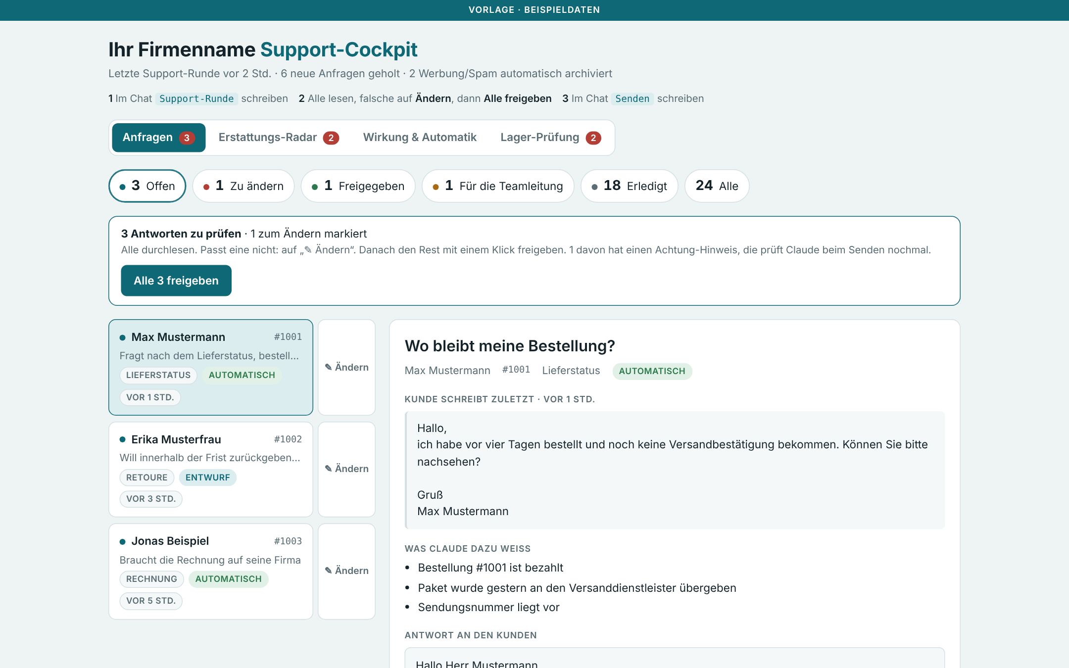Click the RECHNUNG tag on Jonas's card
Image resolution: width=1069 pixels, height=668 pixels.
click(x=151, y=579)
